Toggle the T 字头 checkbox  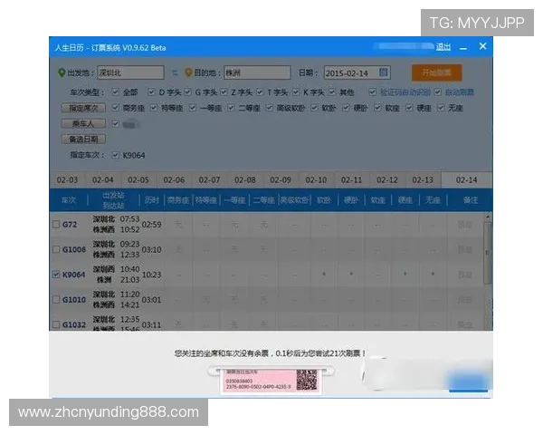coord(260,92)
